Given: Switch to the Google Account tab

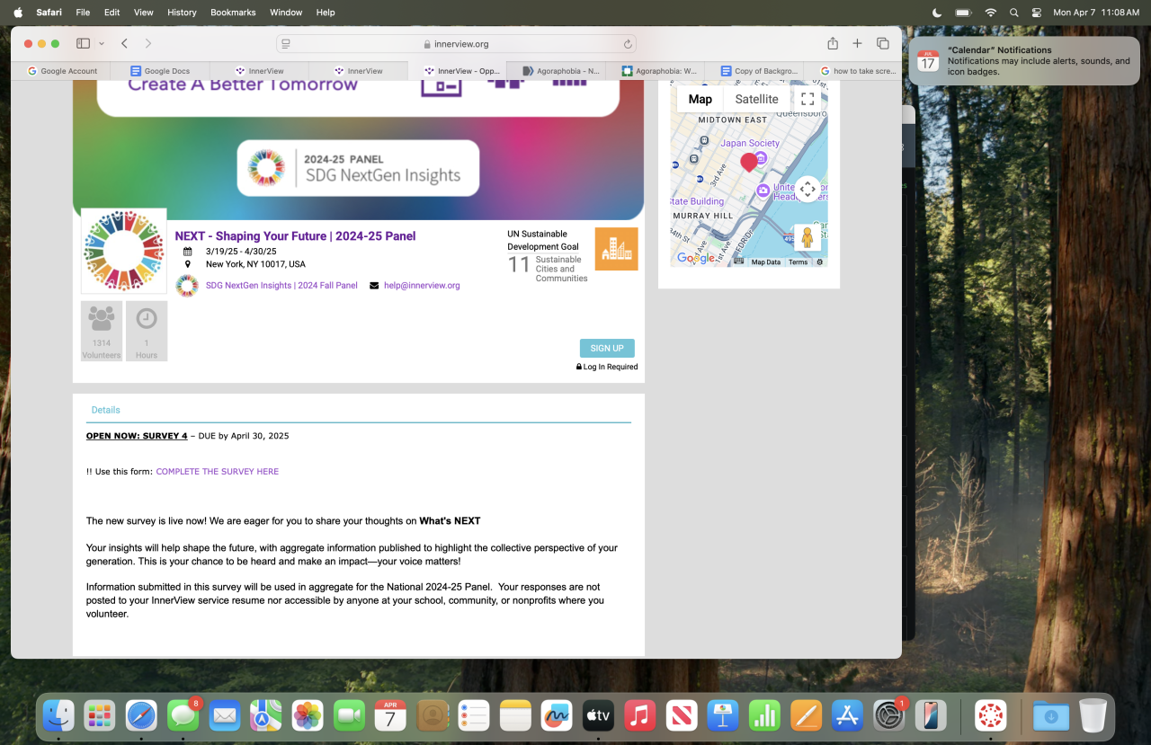Looking at the screenshot, I should [x=61, y=71].
